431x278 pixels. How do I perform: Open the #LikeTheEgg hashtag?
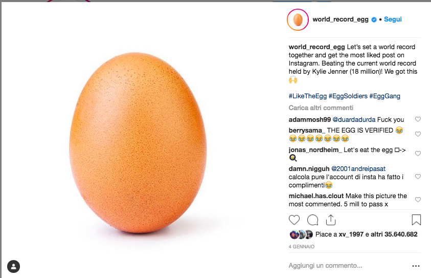(307, 96)
